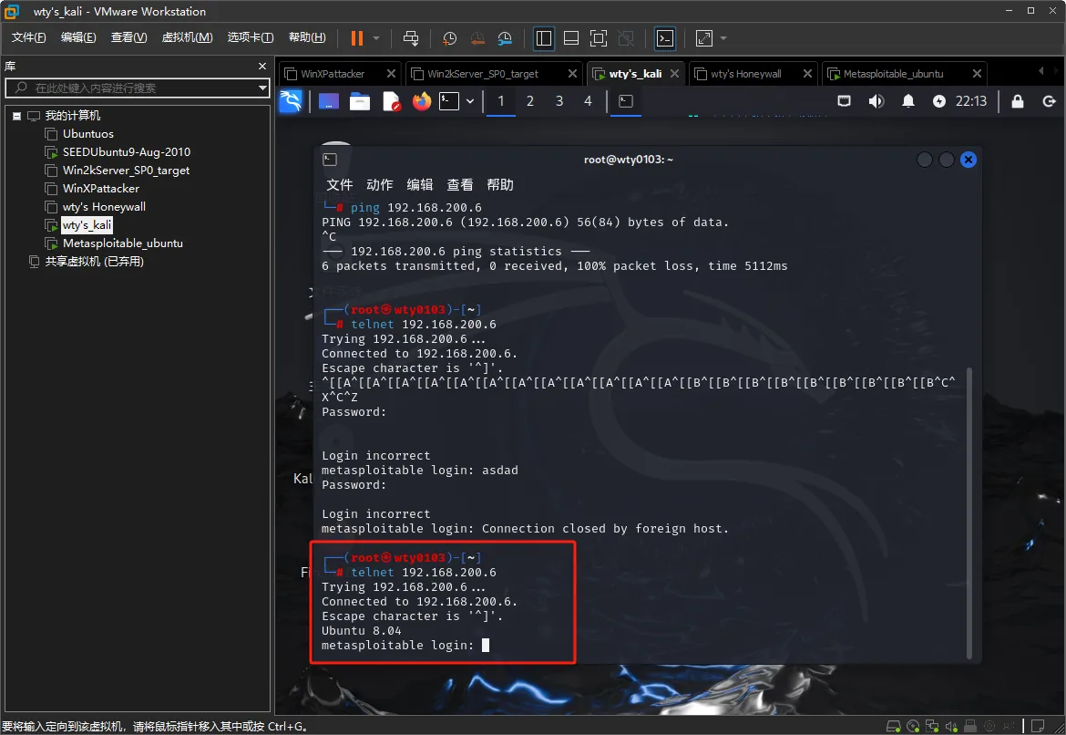This screenshot has width=1066, height=735.
Task: Launch Firefox from the Kali panel
Action: pos(422,101)
